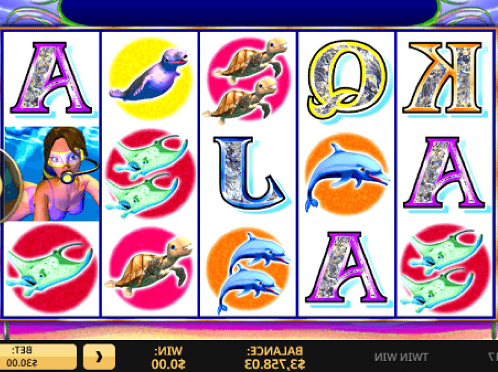Select the A symbol beneath the K
The height and width of the screenshot is (372, 498).
click(x=444, y=173)
